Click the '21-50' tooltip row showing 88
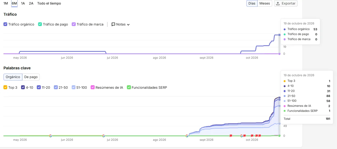 point(307,96)
